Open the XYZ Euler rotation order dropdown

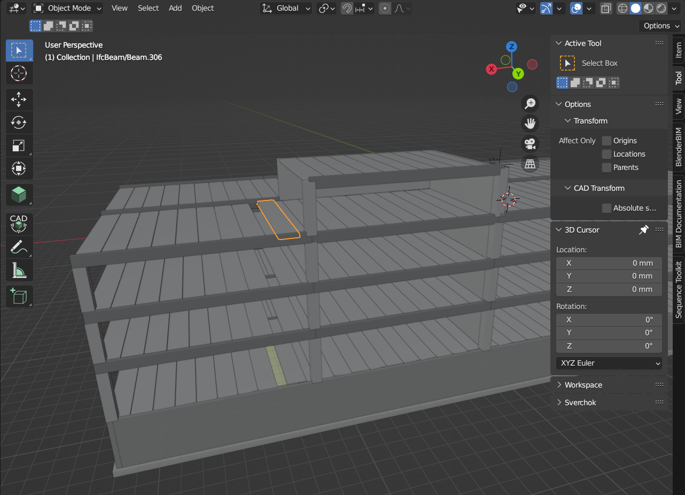tap(609, 363)
